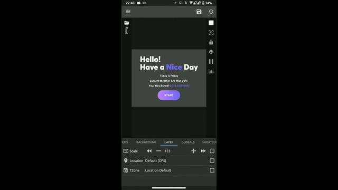Tick the Location row checkbox

point(212,160)
